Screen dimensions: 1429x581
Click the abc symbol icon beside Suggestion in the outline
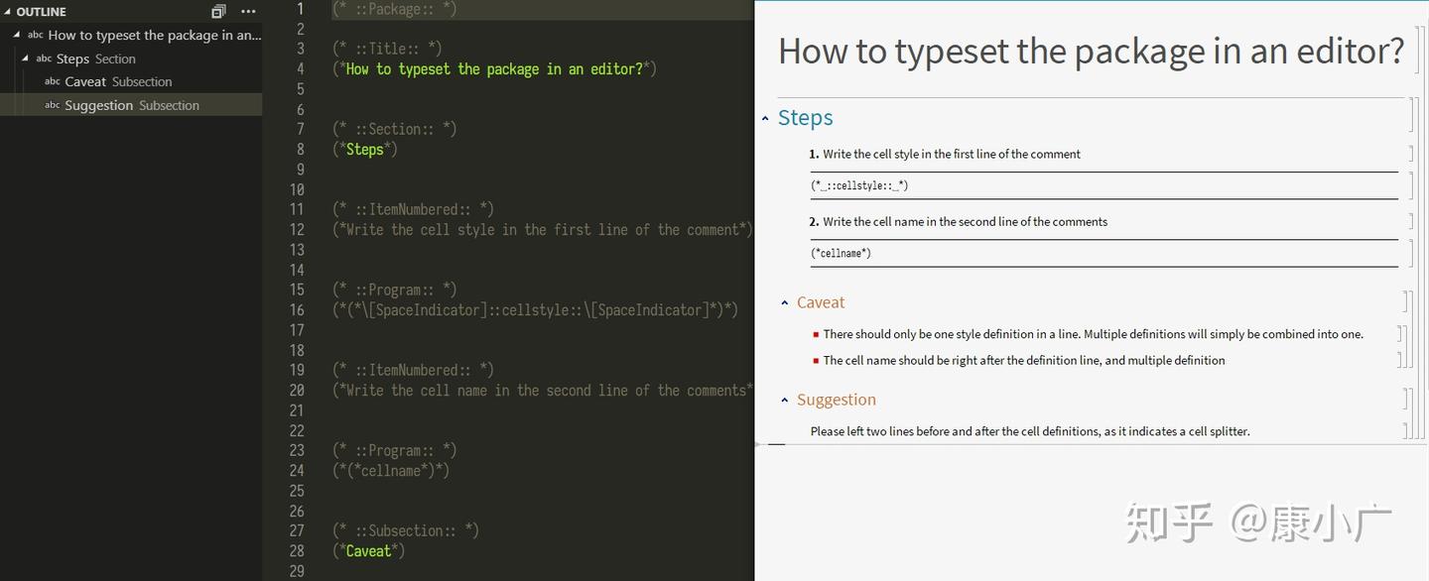tap(53, 105)
